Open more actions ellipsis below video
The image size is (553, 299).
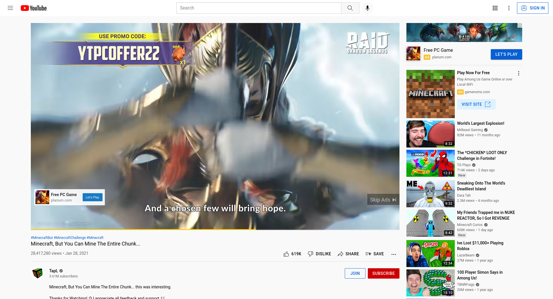[x=394, y=254]
